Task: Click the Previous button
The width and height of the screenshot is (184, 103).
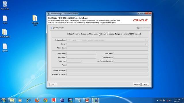Action: click(x=137, y=84)
